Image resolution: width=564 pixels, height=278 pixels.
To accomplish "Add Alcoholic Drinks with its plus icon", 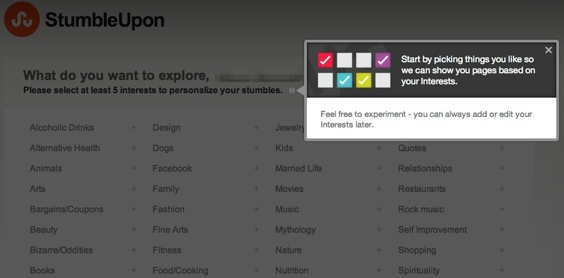I will [133, 127].
